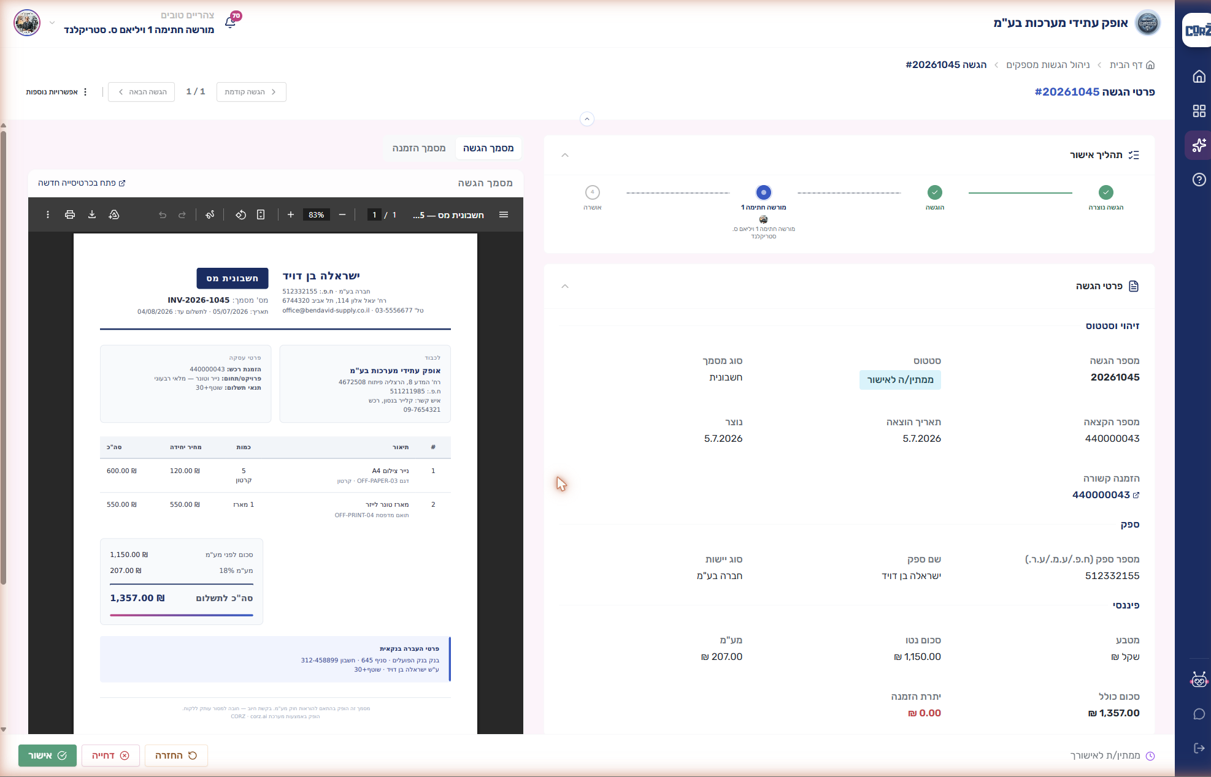Open the dashboard grid icon in sidebar
This screenshot has height=777, width=1211.
(1199, 111)
